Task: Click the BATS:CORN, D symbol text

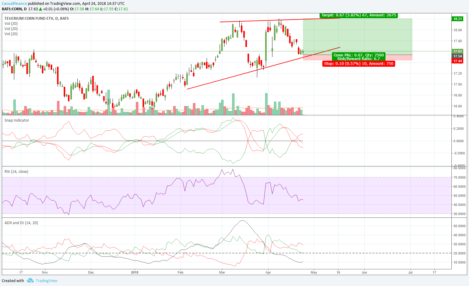Action: tap(14, 9)
